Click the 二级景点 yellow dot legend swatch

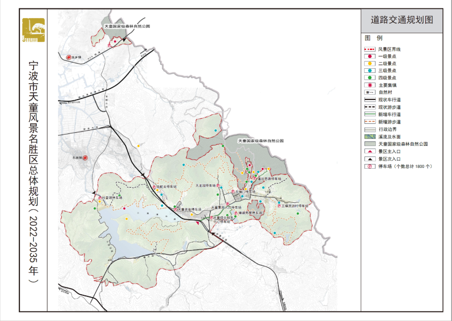pos(370,64)
